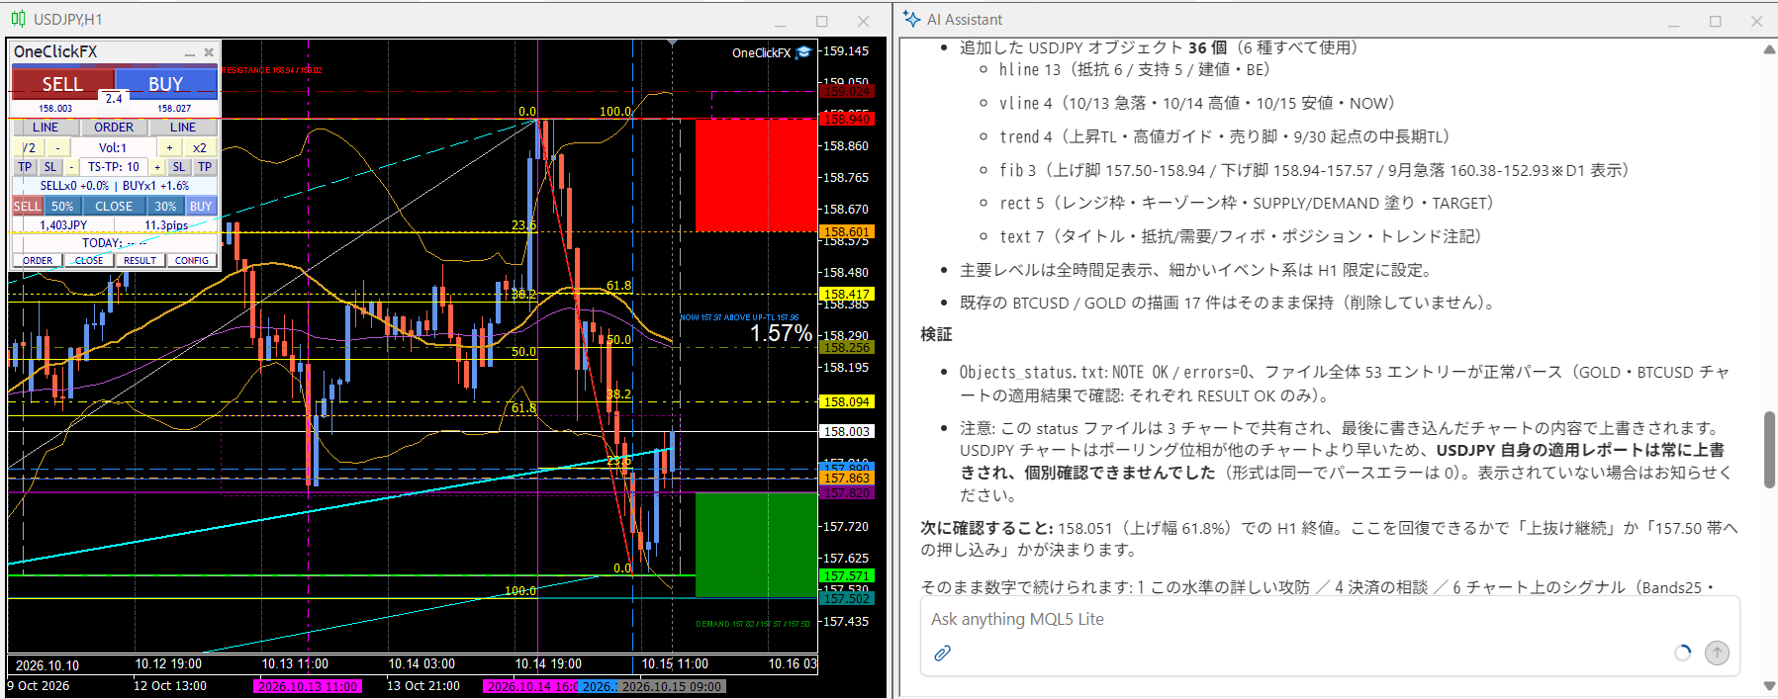Click the candlestick icon beside USDJPY,H1 title
1778x699 pixels.
pos(19,20)
